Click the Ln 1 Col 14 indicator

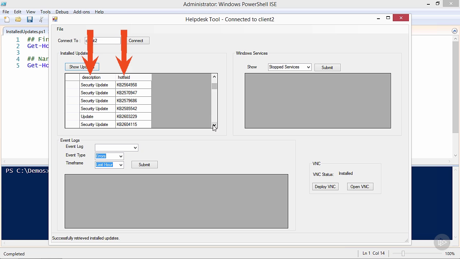(x=373, y=253)
